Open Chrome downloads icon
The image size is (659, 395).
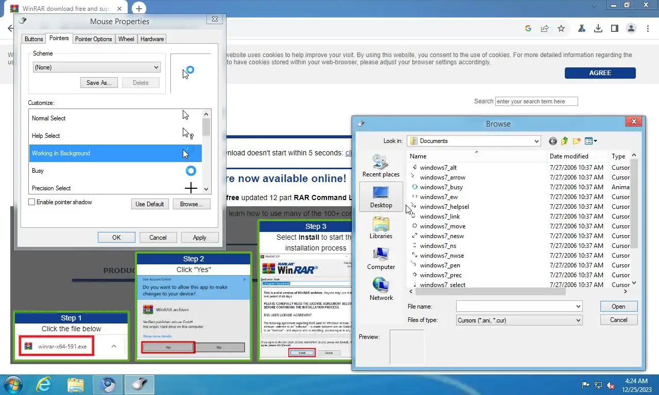(598, 29)
